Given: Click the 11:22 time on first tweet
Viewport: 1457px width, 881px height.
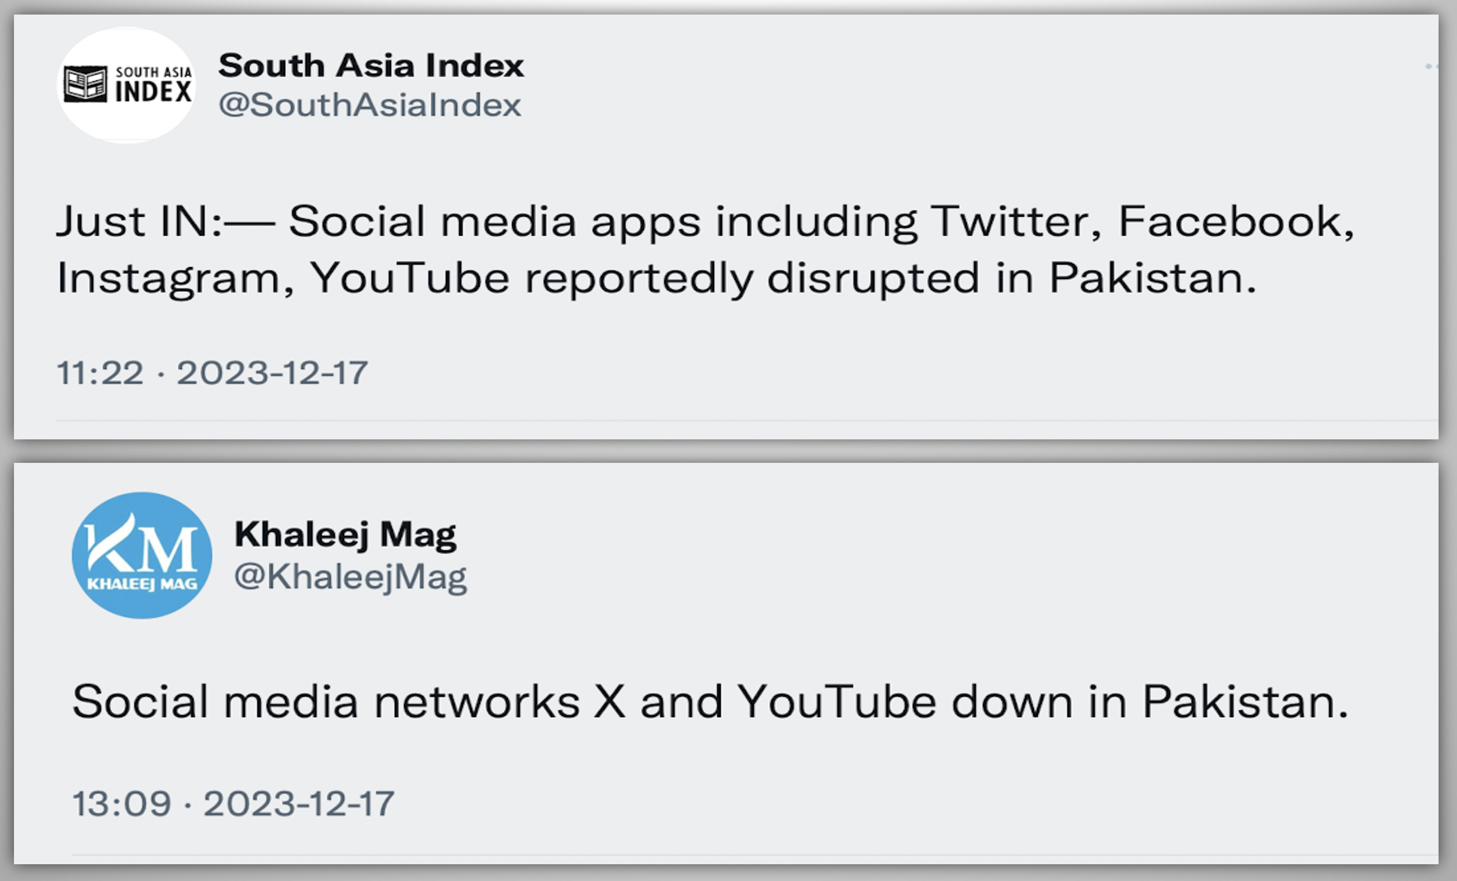Looking at the screenshot, I should pyautogui.click(x=100, y=373).
